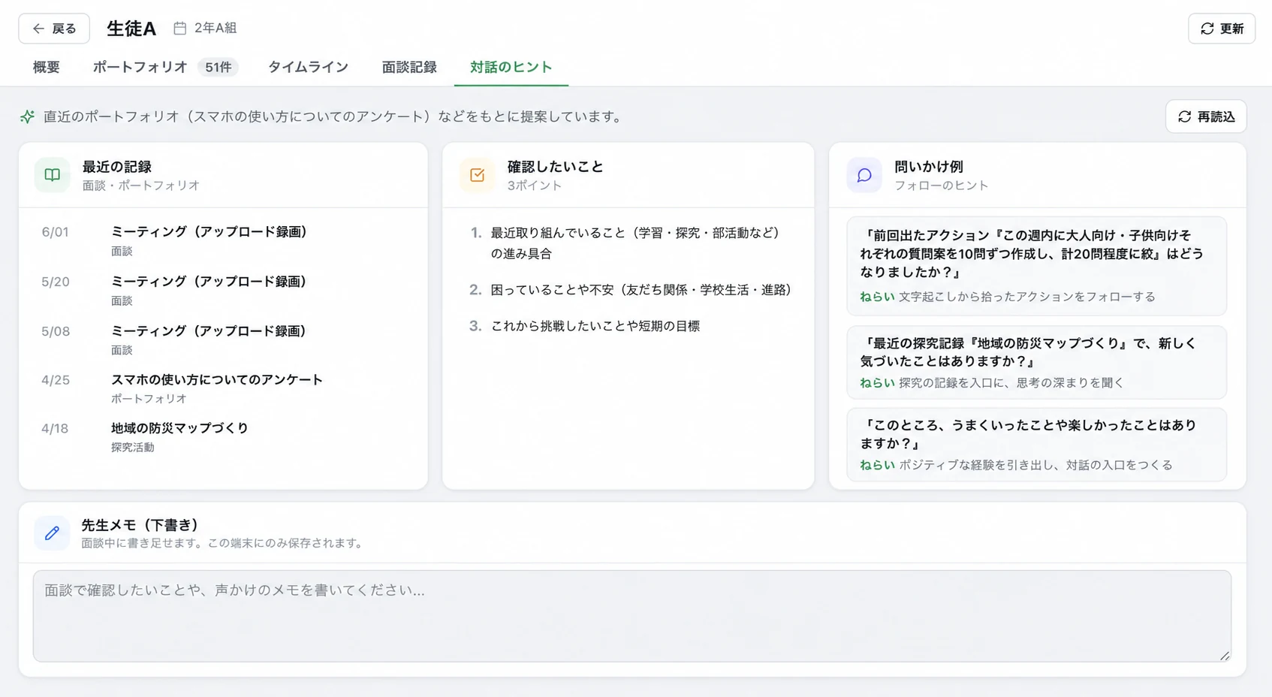1272x697 pixels.
Task: Select point 3 これから挑戦したいこと
Action: click(x=586, y=326)
